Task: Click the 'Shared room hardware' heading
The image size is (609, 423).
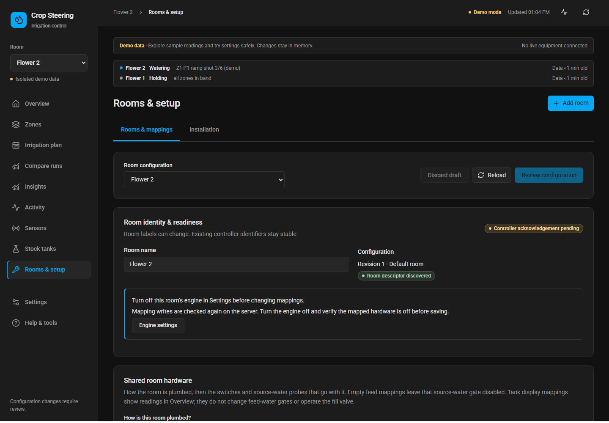Action: pos(158,381)
